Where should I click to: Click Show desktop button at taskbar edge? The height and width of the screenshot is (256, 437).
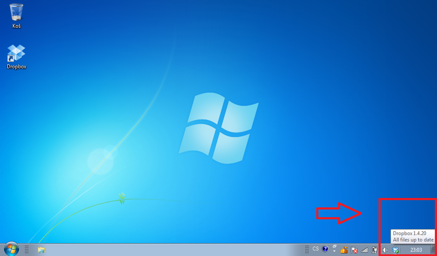tap(434, 250)
